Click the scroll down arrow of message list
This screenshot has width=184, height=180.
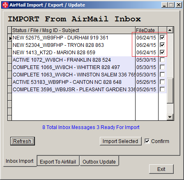(x=170, y=117)
